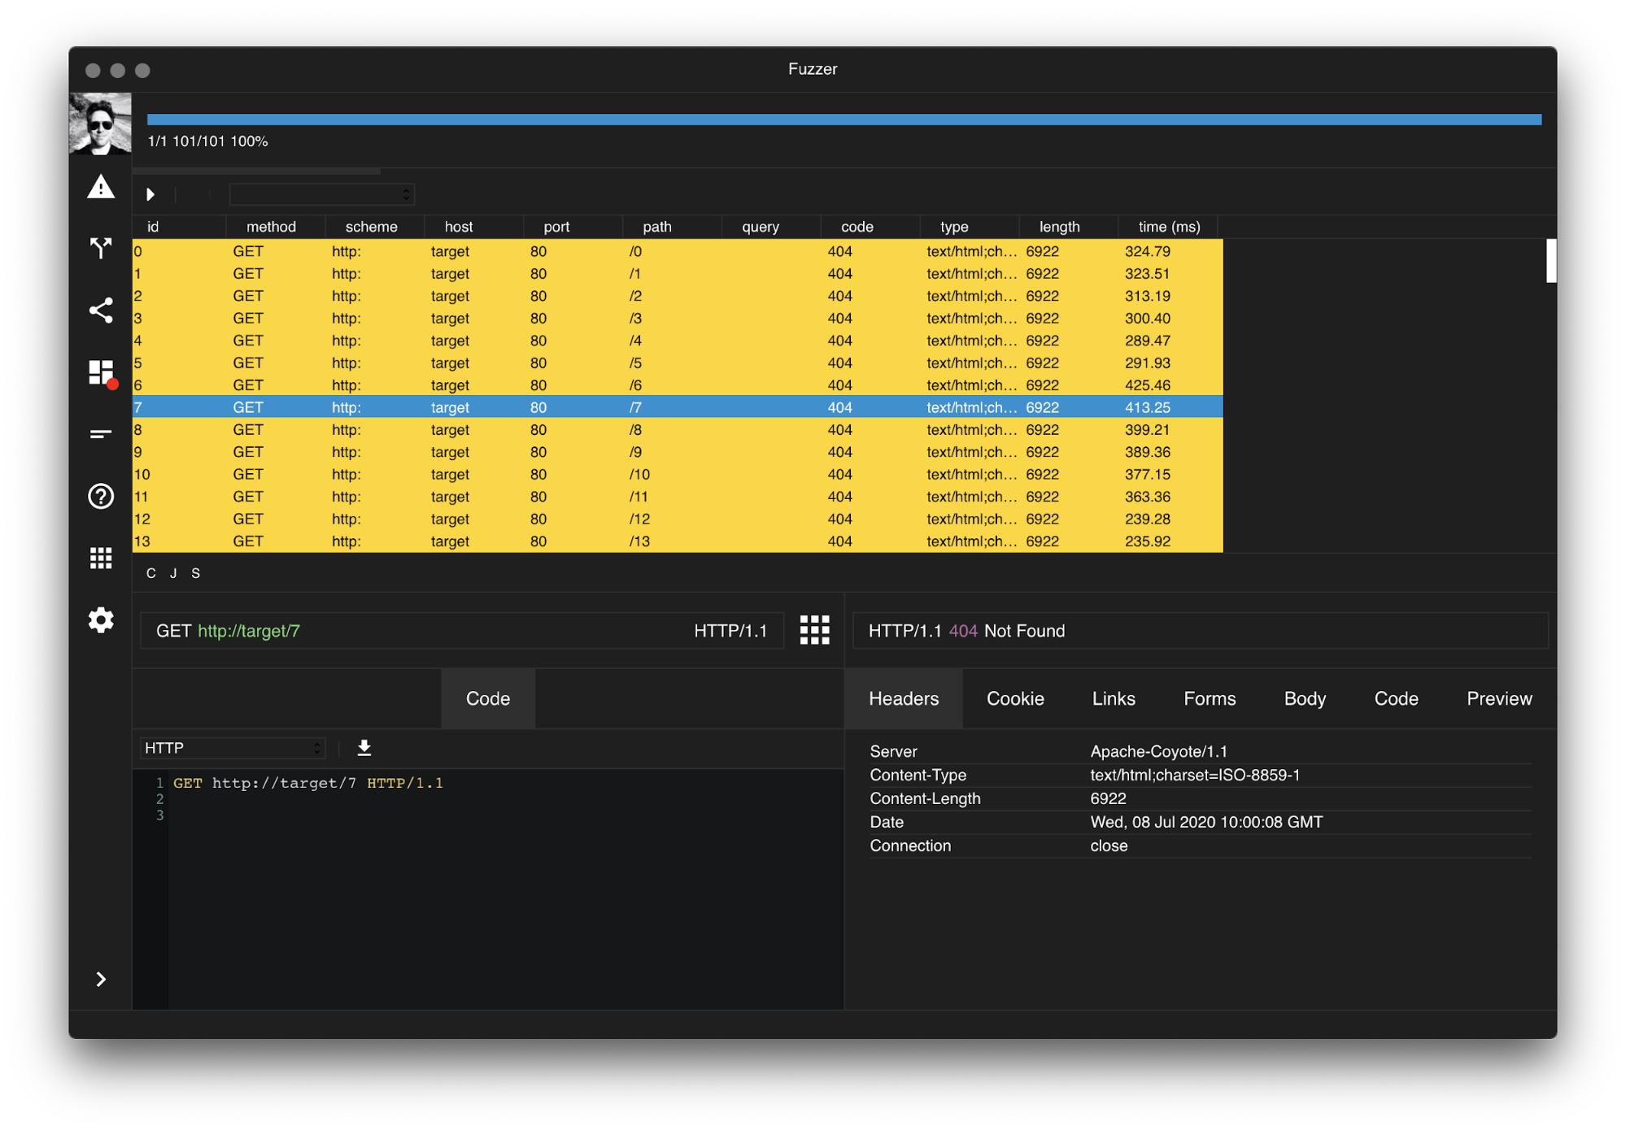Screen dimensions: 1626x1130
Task: Open the HTTP format dropdown
Action: click(233, 748)
